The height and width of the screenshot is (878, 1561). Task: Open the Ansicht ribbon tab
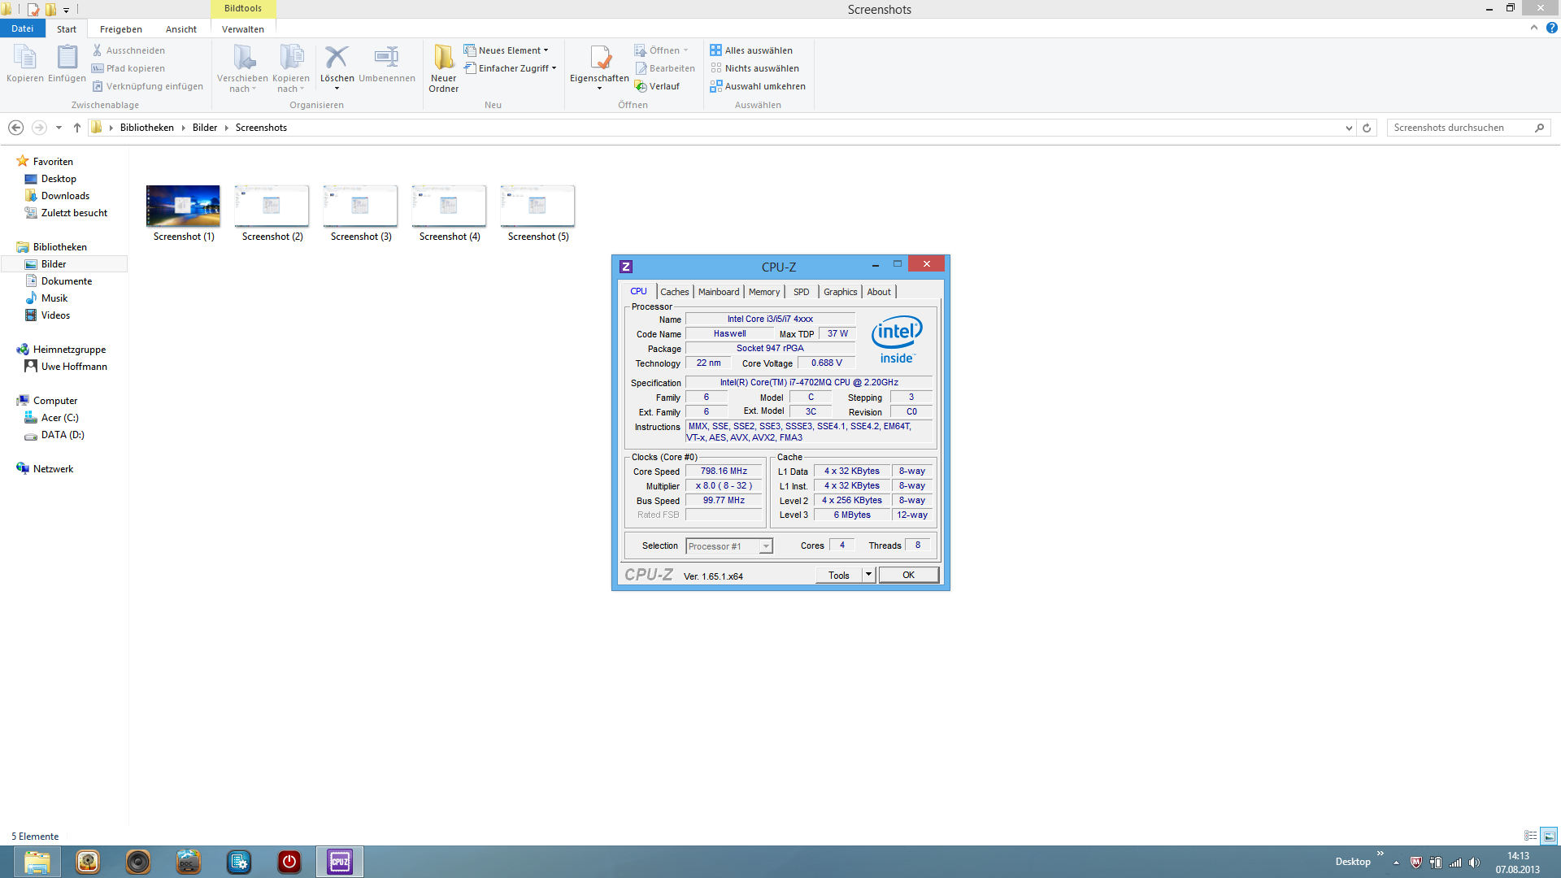[180, 29]
